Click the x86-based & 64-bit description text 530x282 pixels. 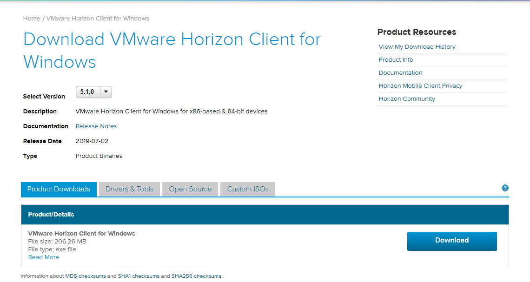172,111
